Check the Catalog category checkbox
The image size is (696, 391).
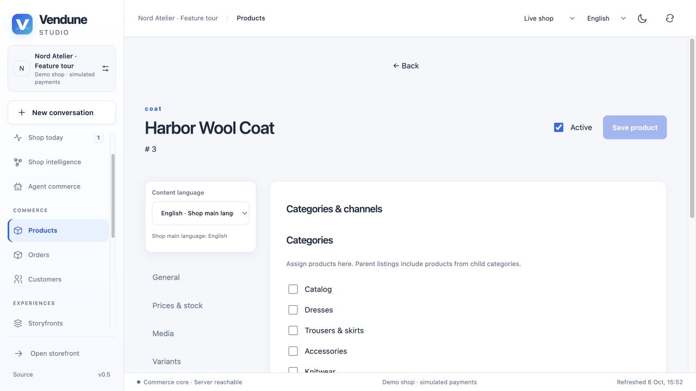293,289
